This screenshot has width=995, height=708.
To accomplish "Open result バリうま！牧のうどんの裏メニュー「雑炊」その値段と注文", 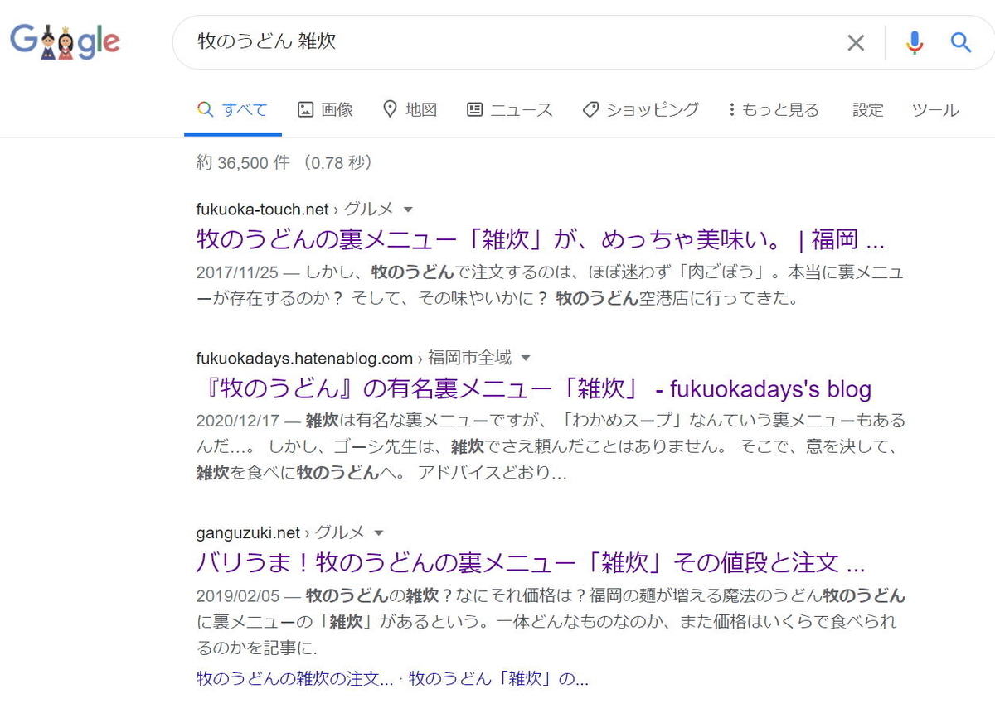I will pyautogui.click(x=531, y=563).
